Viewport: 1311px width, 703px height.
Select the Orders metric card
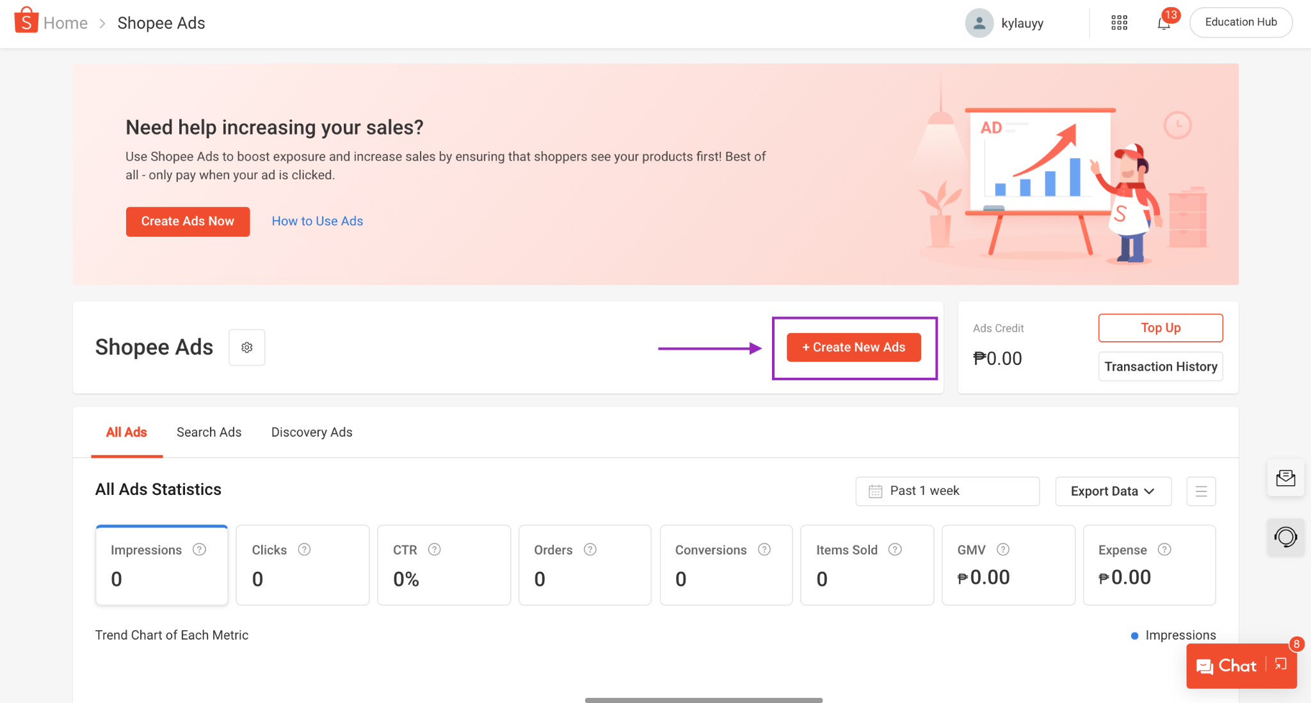(x=585, y=565)
